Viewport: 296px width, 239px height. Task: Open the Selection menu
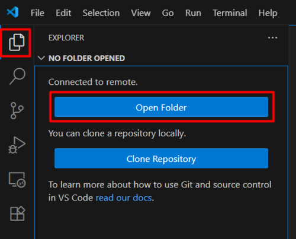click(x=101, y=13)
